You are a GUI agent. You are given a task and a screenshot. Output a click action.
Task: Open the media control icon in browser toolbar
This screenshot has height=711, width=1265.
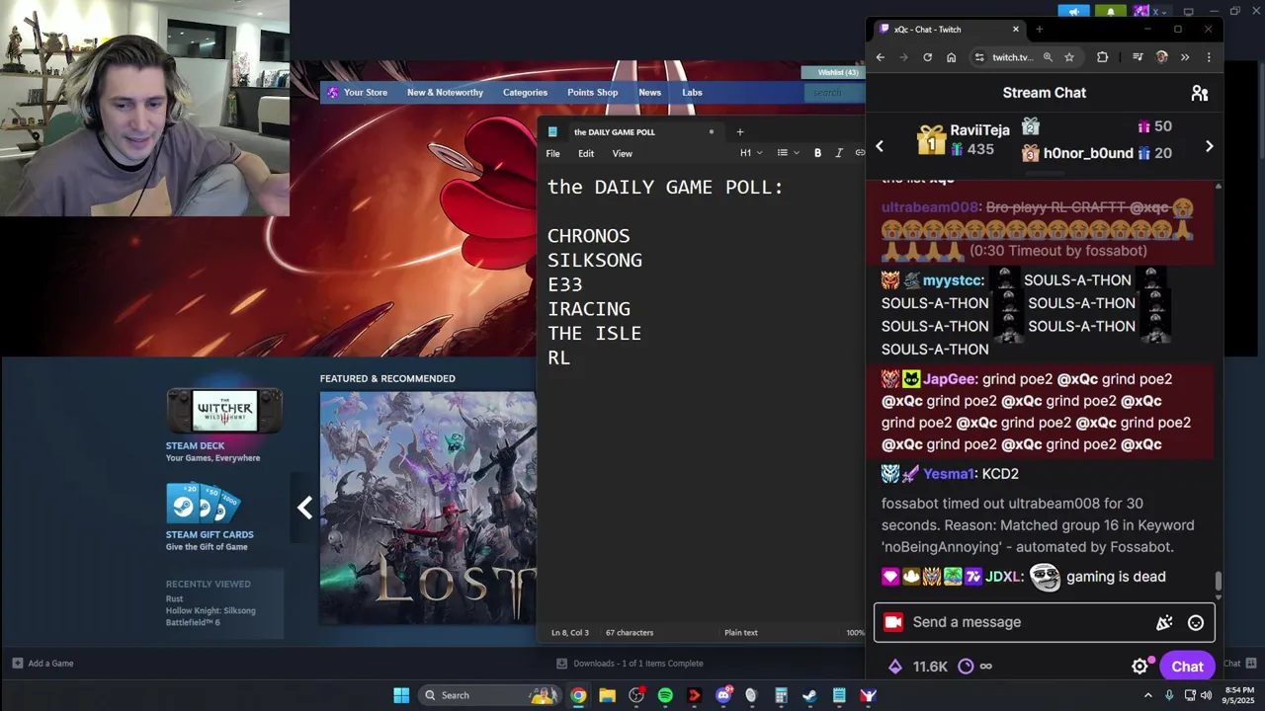(1138, 57)
